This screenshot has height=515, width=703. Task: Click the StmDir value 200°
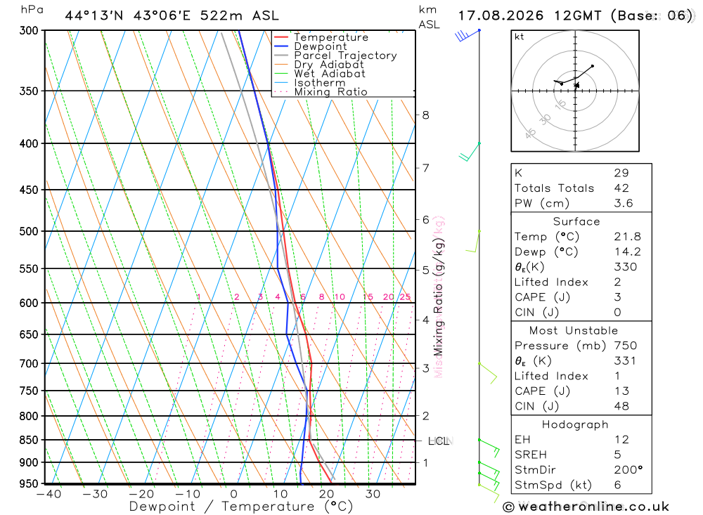click(628, 470)
